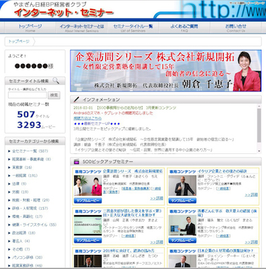
Task: Open the 政治経済 (18) category
Action: tap(24, 233)
